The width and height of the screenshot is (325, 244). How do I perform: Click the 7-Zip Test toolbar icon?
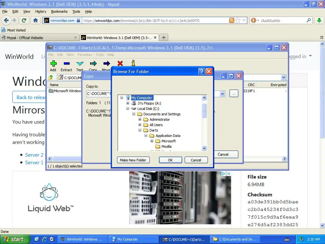(x=80, y=66)
